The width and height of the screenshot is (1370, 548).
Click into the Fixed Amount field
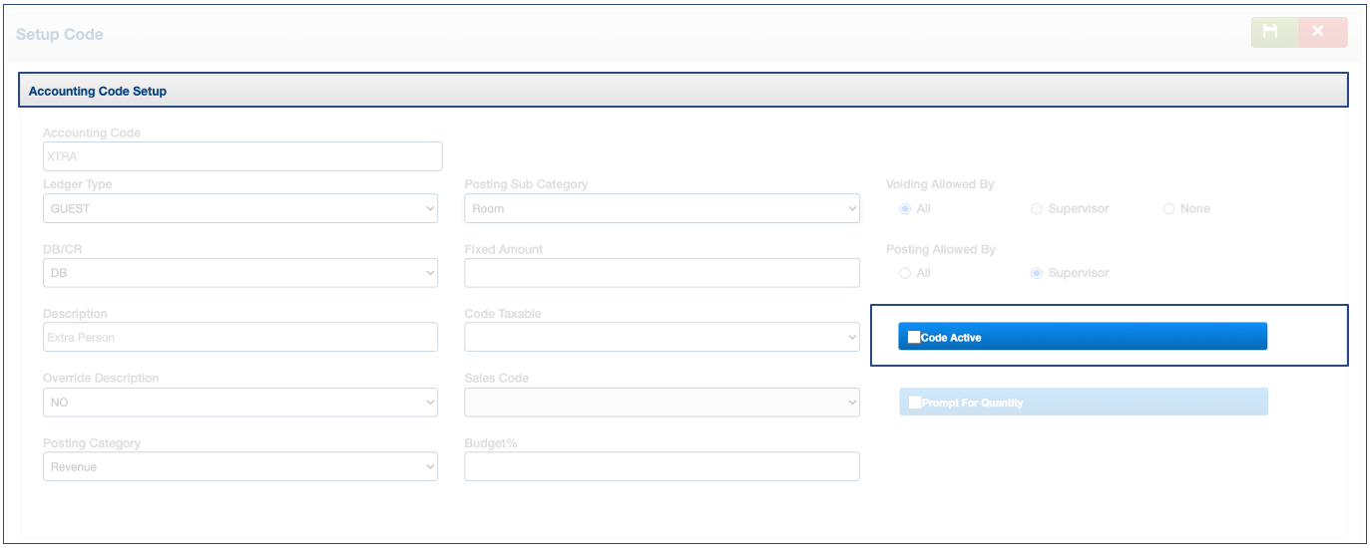pyautogui.click(x=662, y=273)
